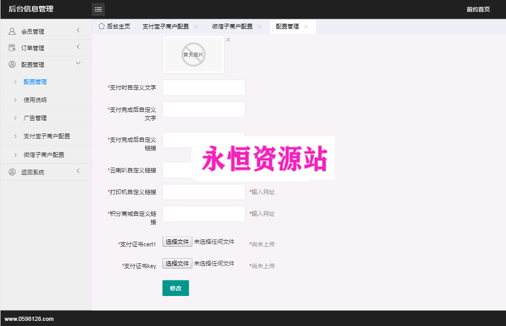The width and height of the screenshot is (506, 326).
Task: Open 使用说明 in the sidebar
Action: tap(35, 100)
